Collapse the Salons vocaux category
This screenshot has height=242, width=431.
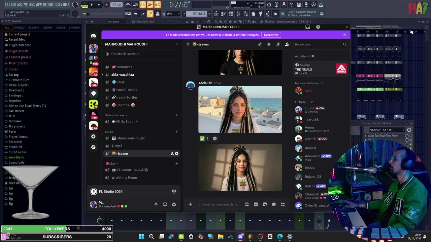pos(116,115)
